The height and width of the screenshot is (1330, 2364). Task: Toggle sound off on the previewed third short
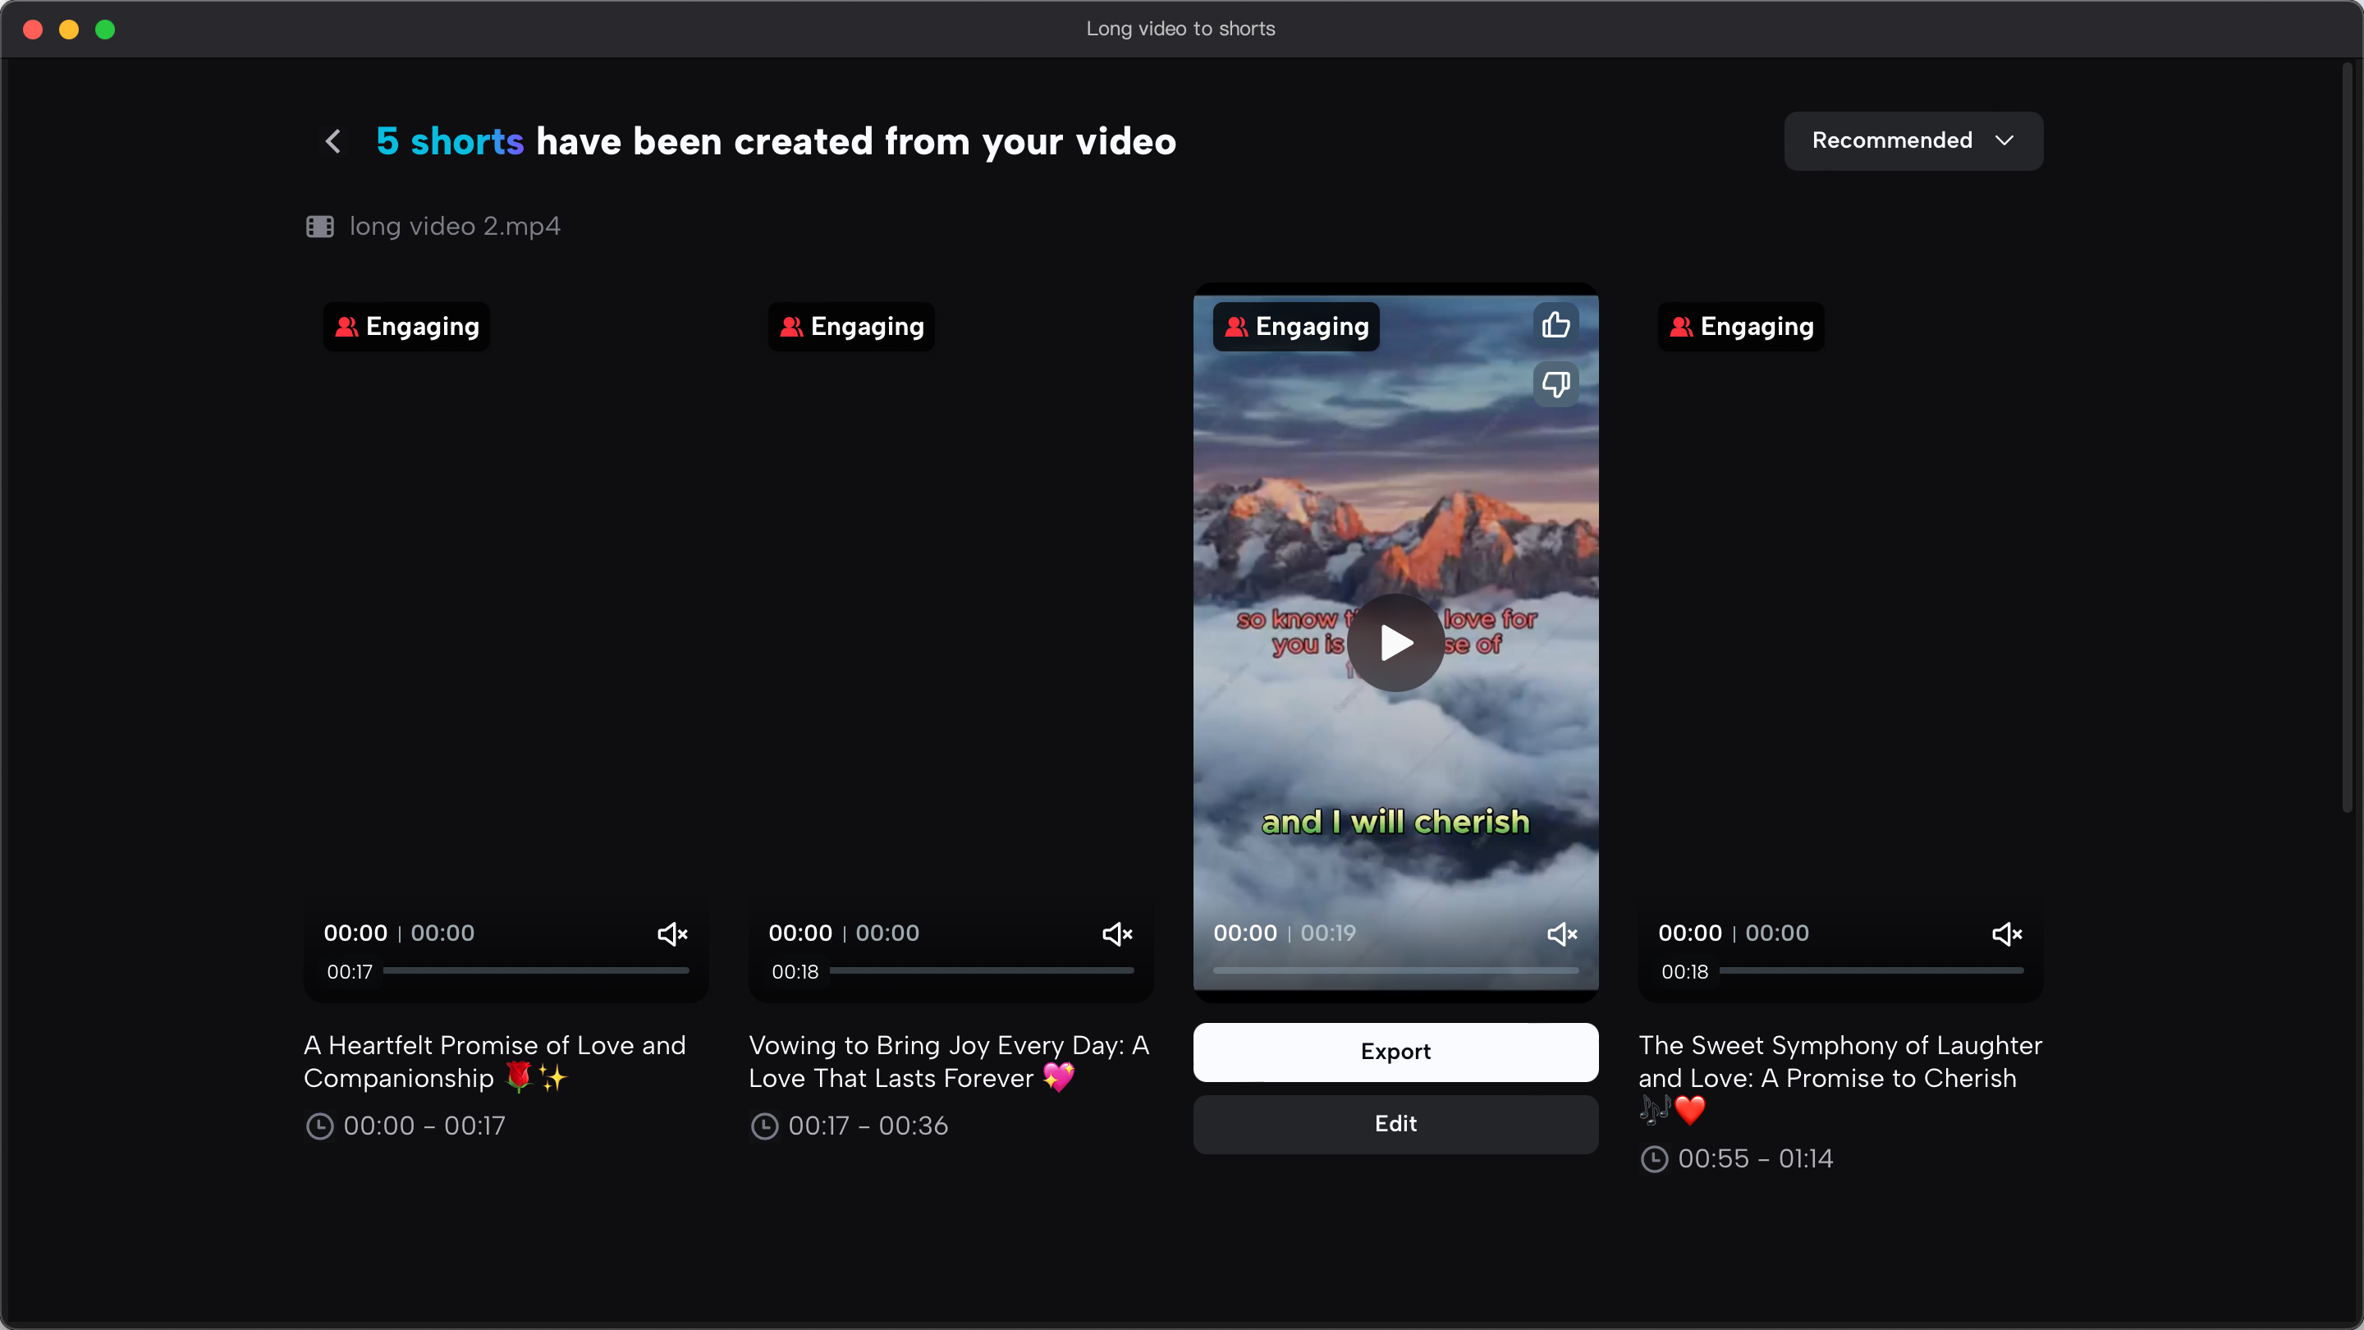(1562, 933)
